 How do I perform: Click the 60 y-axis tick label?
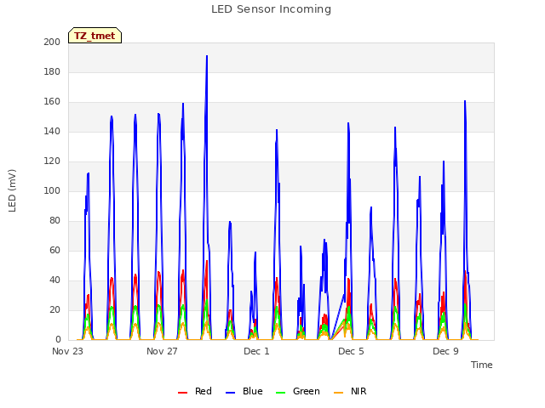pos(54,251)
